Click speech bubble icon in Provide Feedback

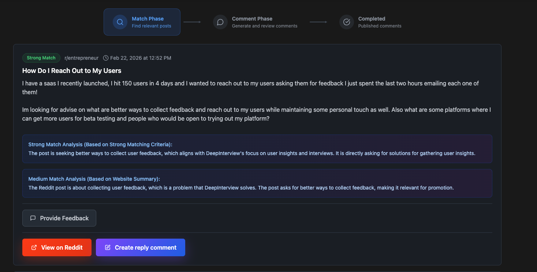point(33,218)
